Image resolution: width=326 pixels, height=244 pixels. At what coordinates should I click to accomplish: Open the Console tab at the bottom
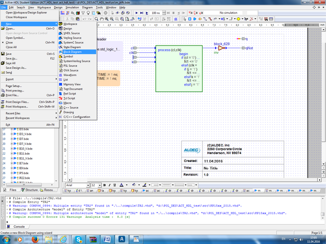pos(18,227)
